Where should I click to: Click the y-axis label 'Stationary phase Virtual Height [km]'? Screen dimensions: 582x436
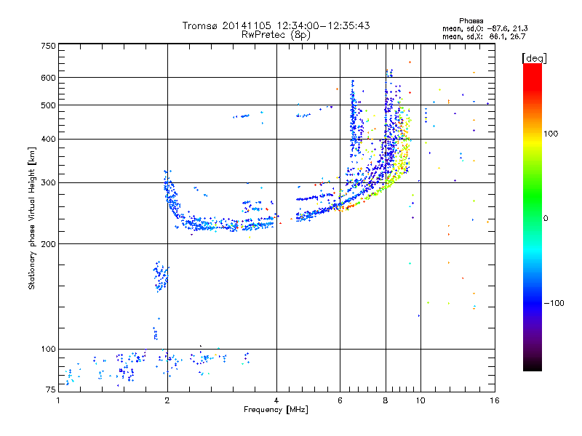click(31, 218)
